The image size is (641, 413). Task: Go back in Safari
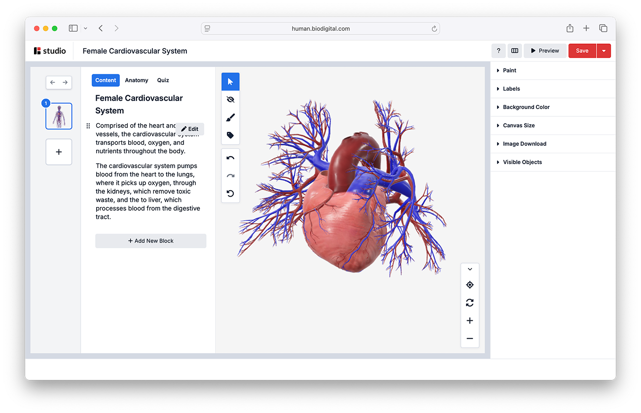pos(101,29)
